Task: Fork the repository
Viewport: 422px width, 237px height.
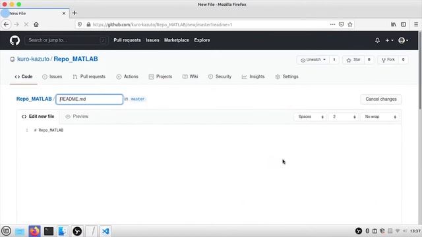Action: click(x=388, y=60)
